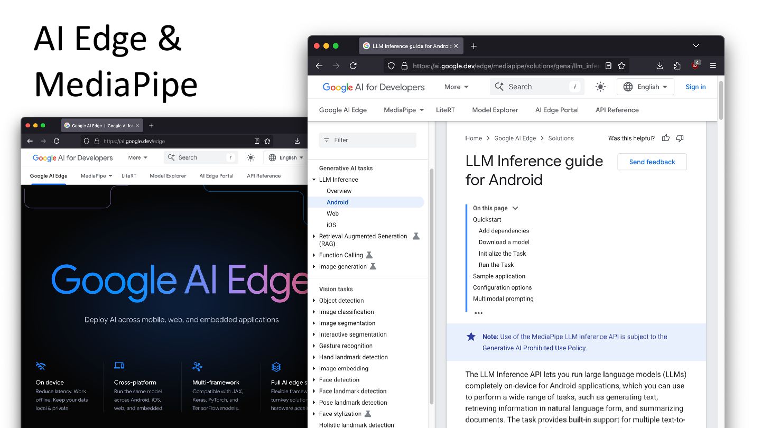Image resolution: width=761 pixels, height=428 pixels.
Task: Collapse the LLM Inference tree section
Action: 314,180
